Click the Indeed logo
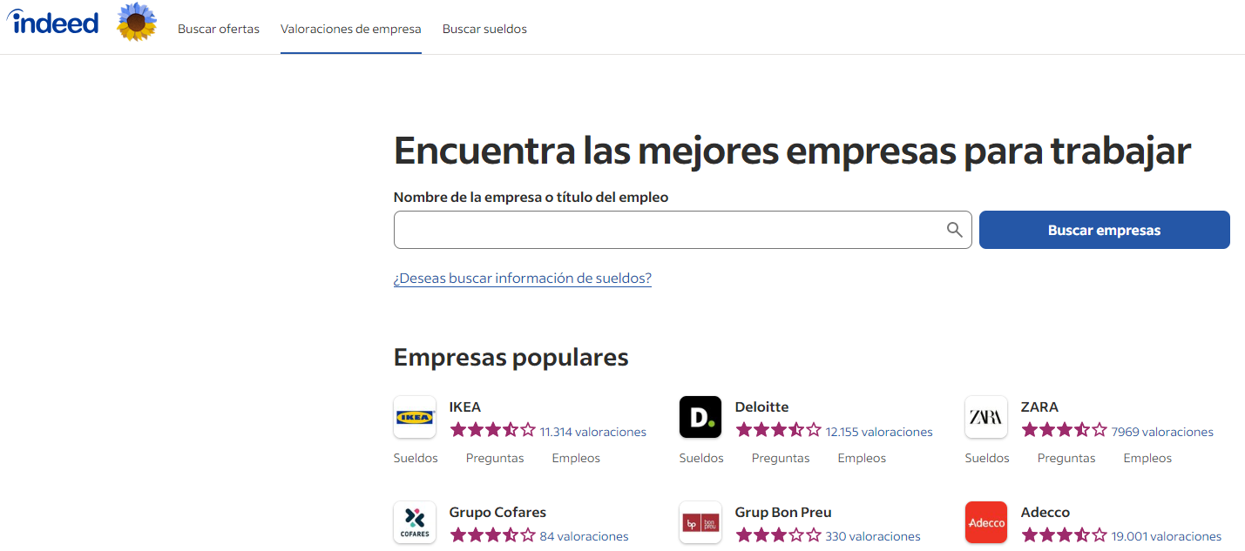1245x551 pixels. (53, 22)
